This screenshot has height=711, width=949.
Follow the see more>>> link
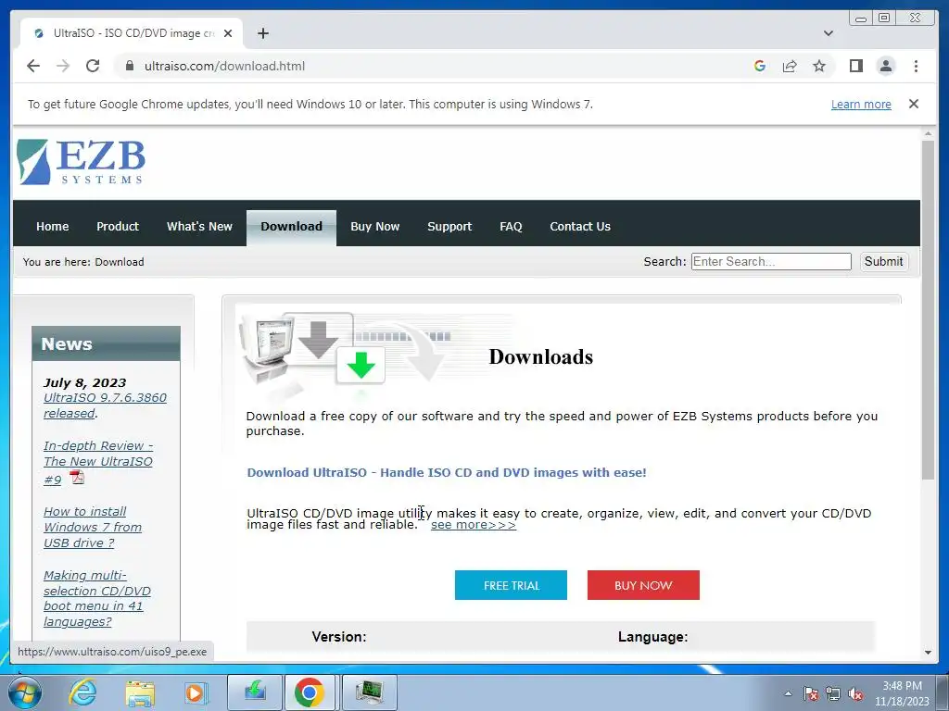pos(474,525)
